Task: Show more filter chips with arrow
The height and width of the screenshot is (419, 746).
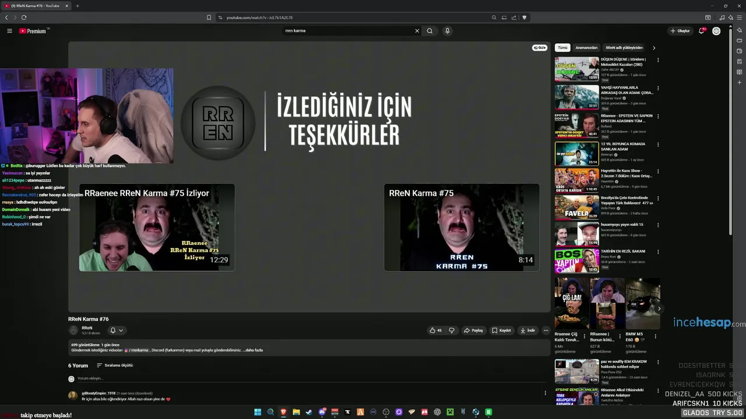Action: click(x=654, y=48)
